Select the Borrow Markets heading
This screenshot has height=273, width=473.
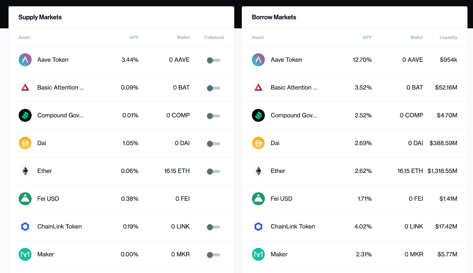click(274, 17)
